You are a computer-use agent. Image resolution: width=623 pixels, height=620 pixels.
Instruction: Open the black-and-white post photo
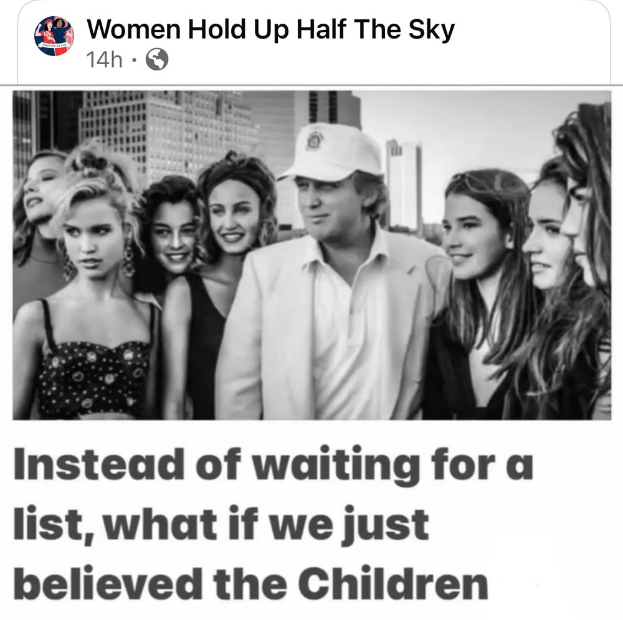[312, 255]
